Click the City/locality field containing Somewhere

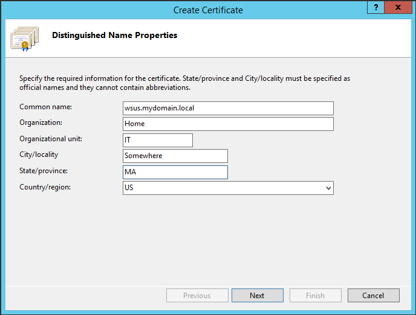(x=175, y=156)
